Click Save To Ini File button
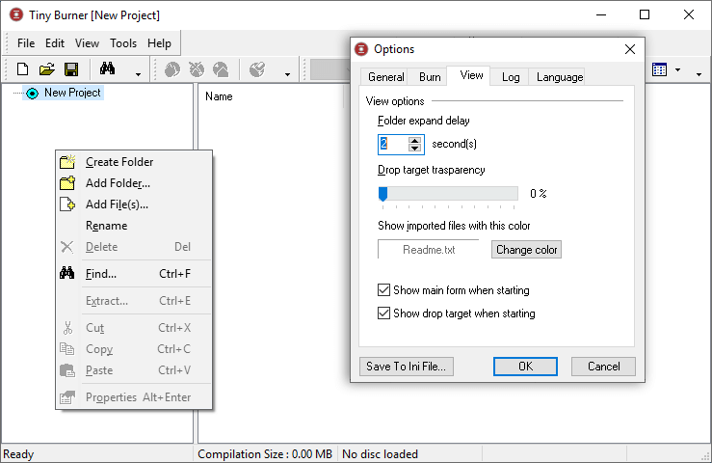712x463 pixels. 406,367
